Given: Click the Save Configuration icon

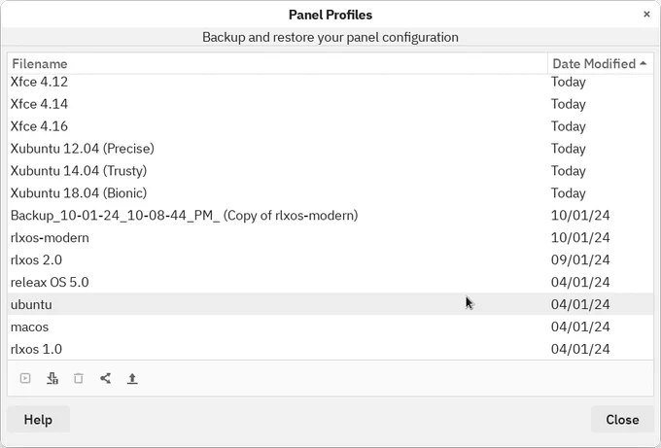Looking at the screenshot, I should click(52, 378).
